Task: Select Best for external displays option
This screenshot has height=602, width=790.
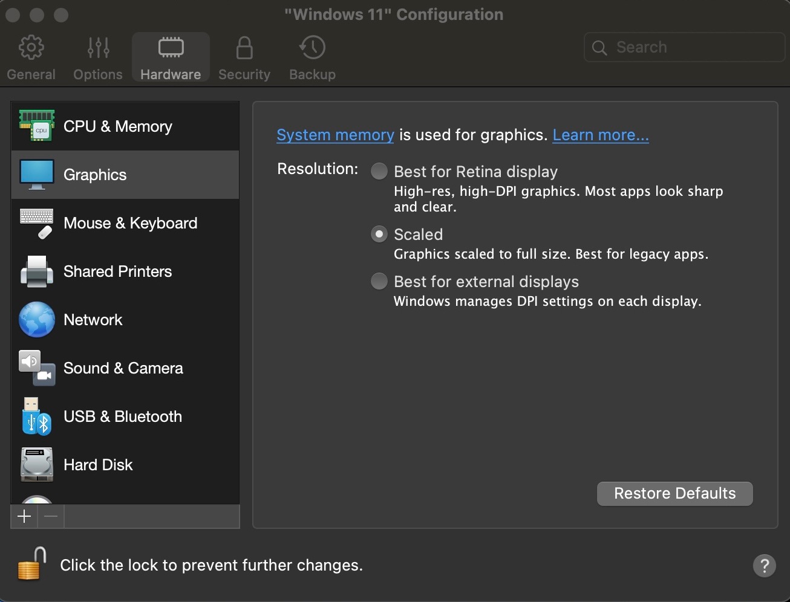Action: [x=379, y=282]
